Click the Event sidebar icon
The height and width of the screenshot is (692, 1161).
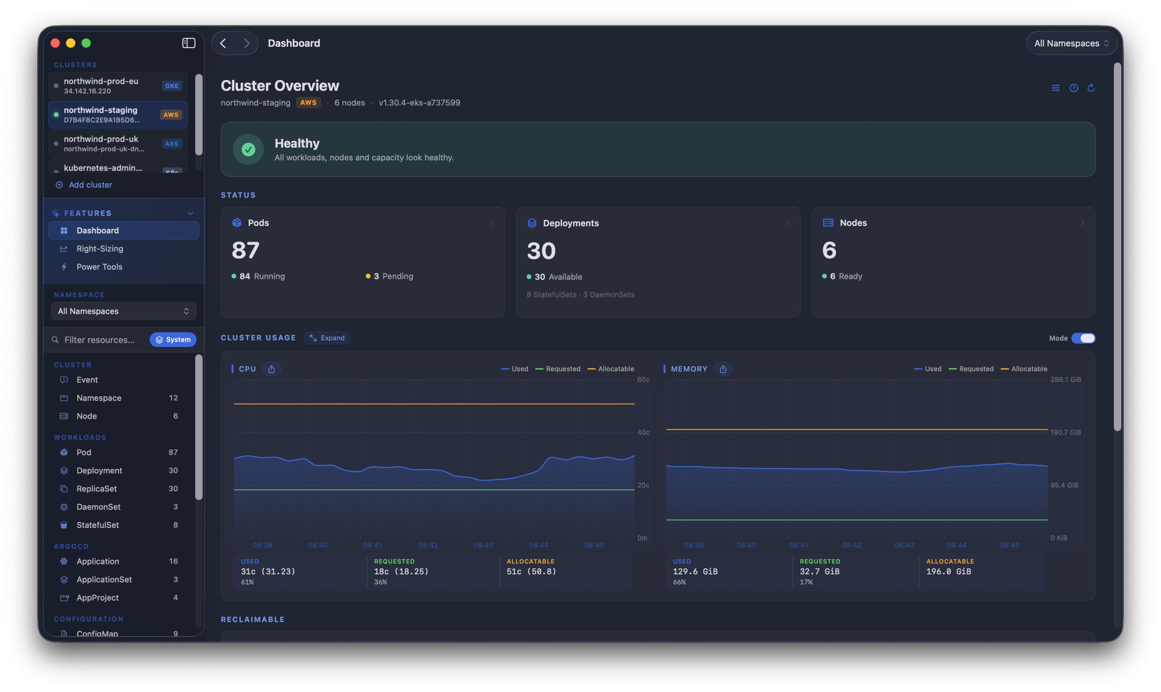(64, 380)
